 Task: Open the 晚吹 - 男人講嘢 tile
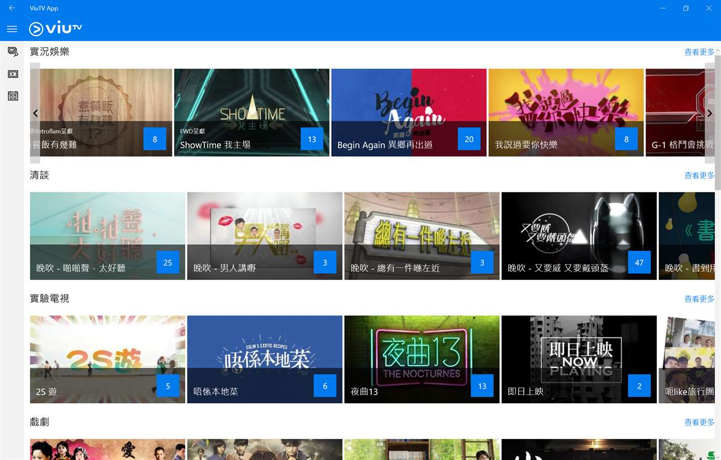265,236
